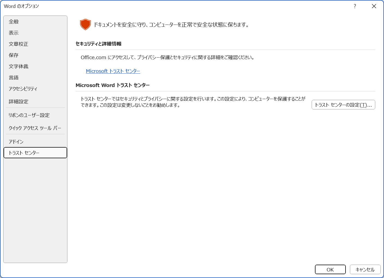Open the 保存 options section

[13, 55]
